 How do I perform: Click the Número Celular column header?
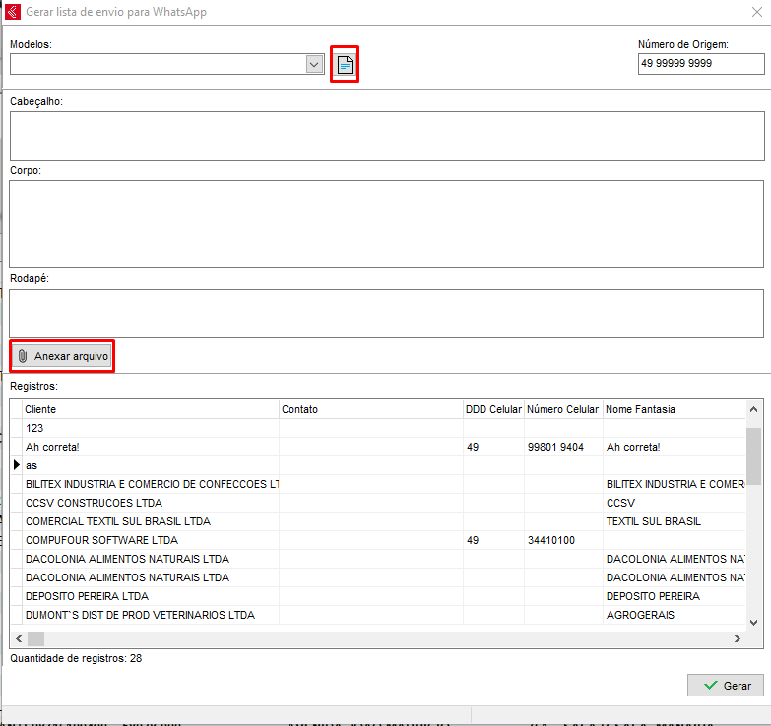click(x=562, y=409)
